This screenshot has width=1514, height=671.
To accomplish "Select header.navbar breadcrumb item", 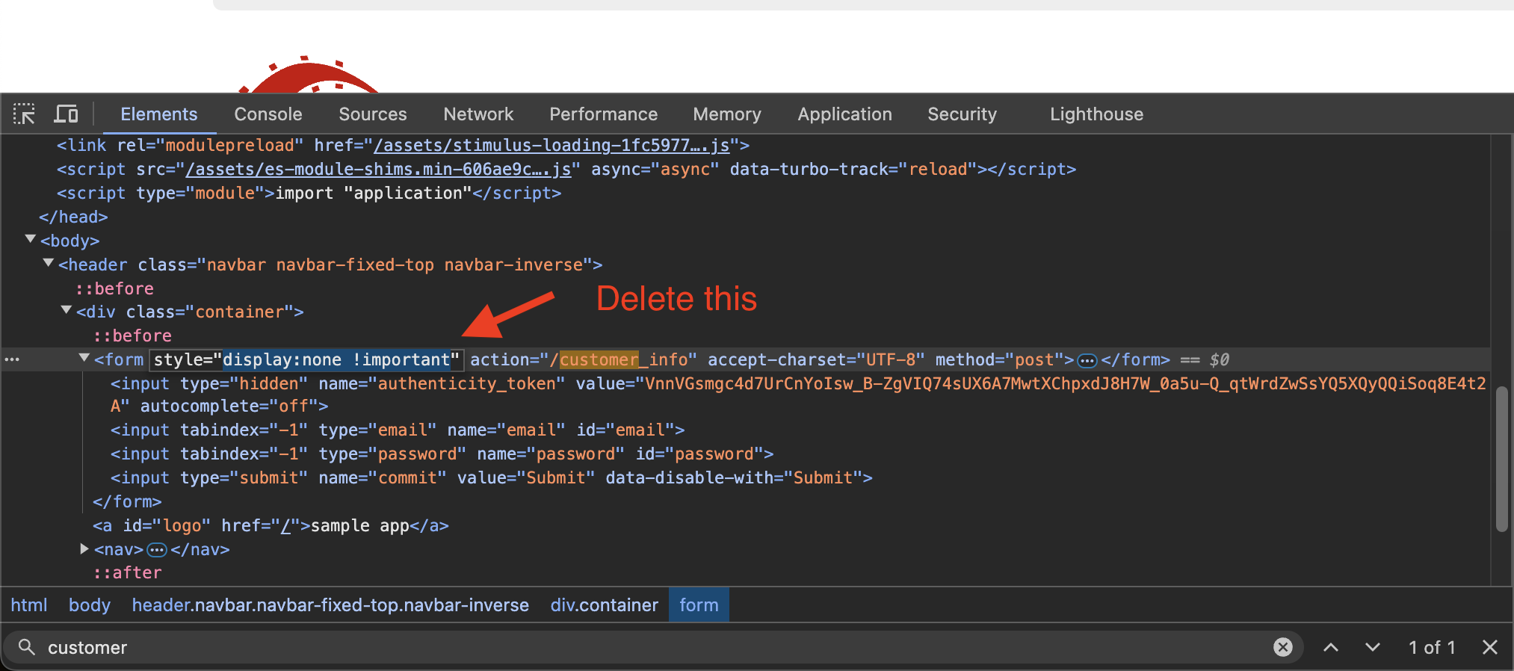I will click(330, 605).
